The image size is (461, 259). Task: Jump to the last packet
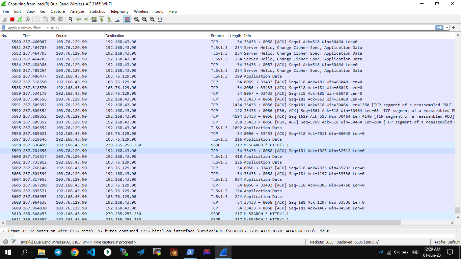pos(109,19)
